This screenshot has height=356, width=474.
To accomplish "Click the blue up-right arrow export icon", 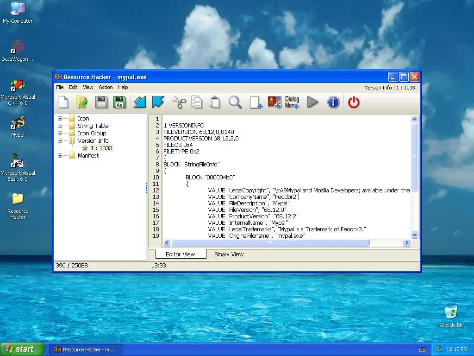I will tap(158, 102).
